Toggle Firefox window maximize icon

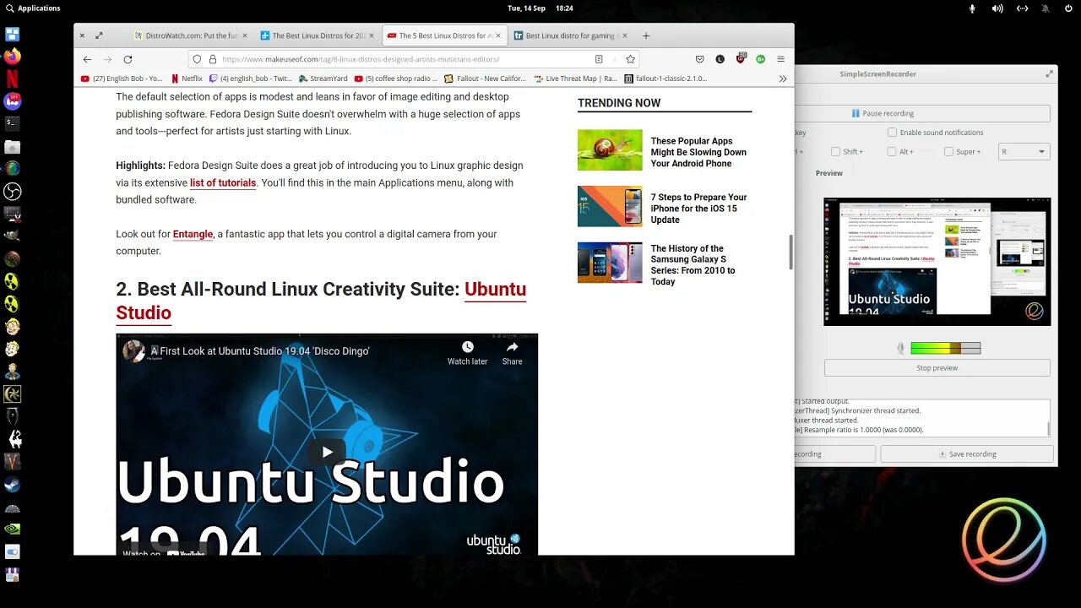99,35
